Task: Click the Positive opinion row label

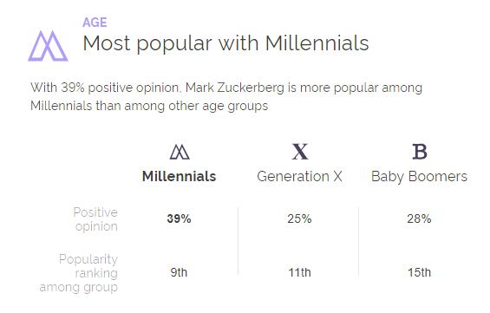Action: click(x=95, y=219)
